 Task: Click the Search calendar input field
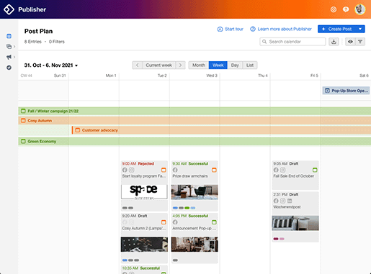[292, 42]
